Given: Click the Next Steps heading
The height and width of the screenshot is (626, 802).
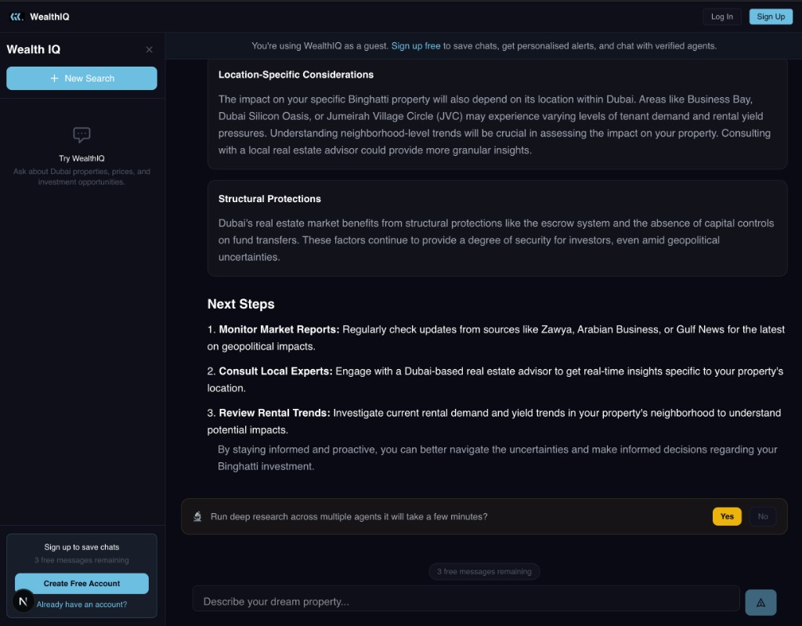Looking at the screenshot, I should [x=240, y=304].
